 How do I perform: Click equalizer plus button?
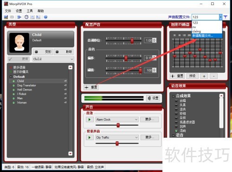(x=204, y=76)
